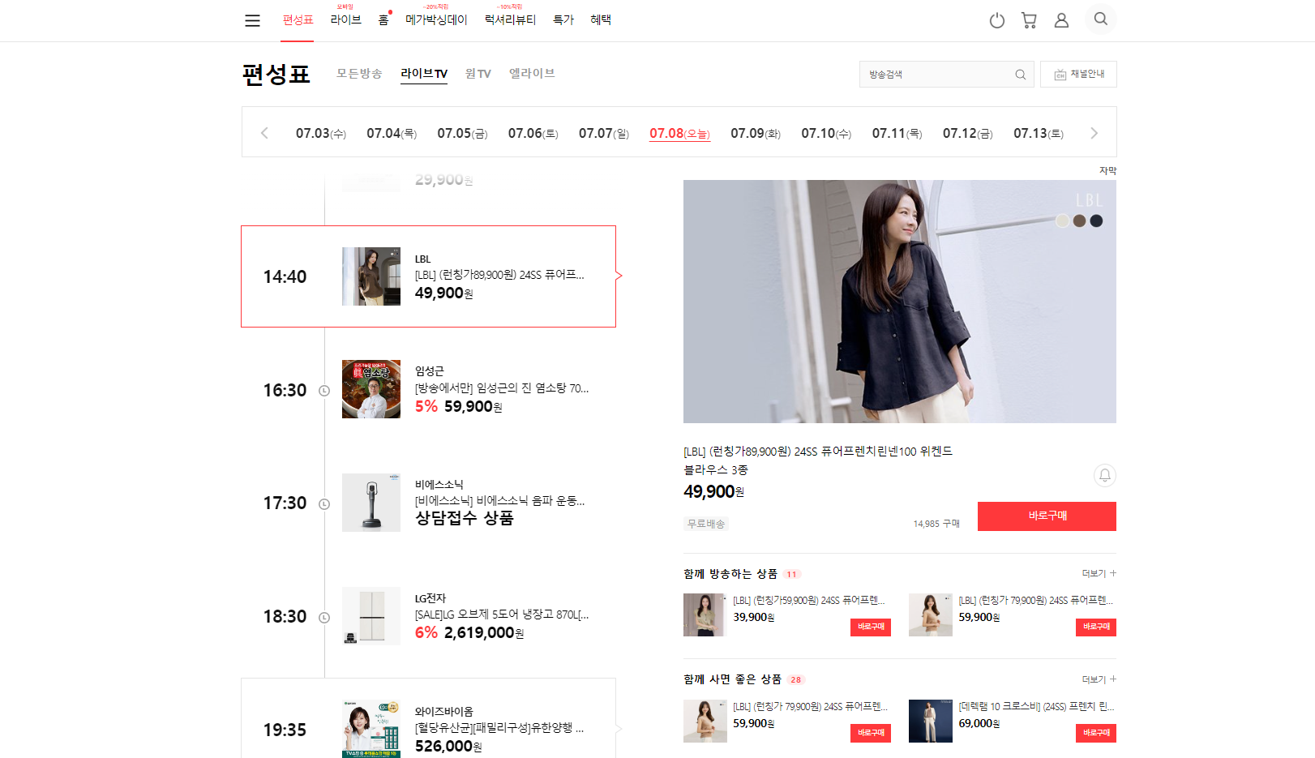Switch to 원TV tab
Viewport: 1315px width, 758px height.
(x=478, y=74)
